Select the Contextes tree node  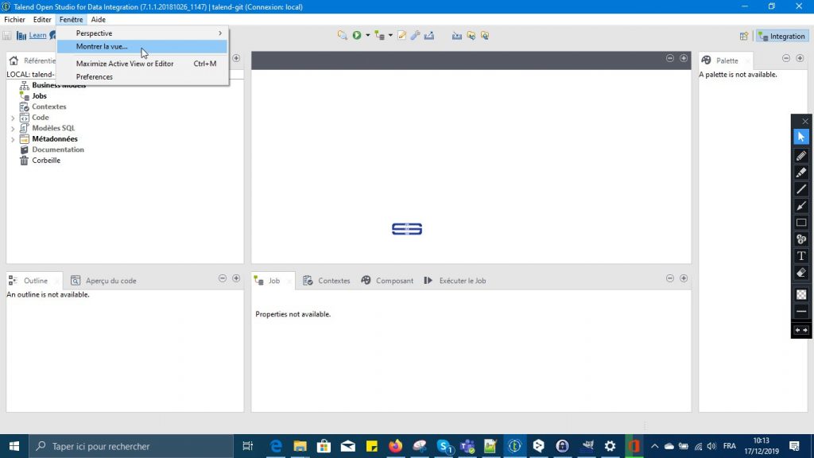pos(48,107)
